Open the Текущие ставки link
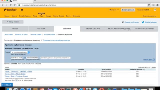 click(36, 34)
